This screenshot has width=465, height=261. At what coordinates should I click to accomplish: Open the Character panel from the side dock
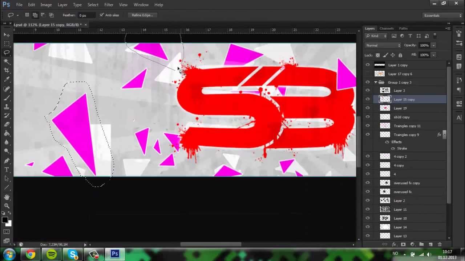(459, 117)
